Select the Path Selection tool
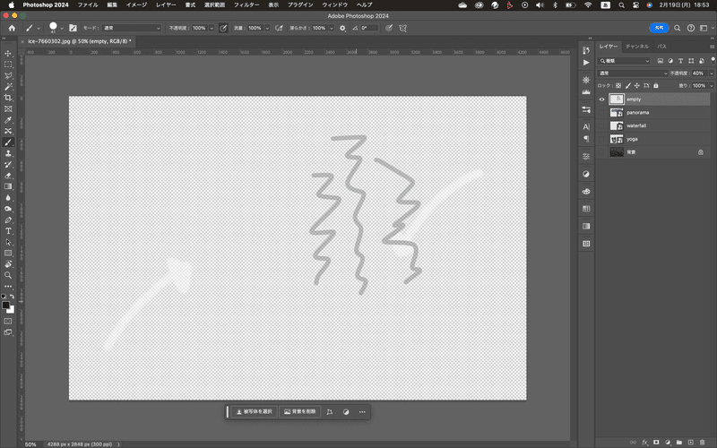 (x=8, y=242)
